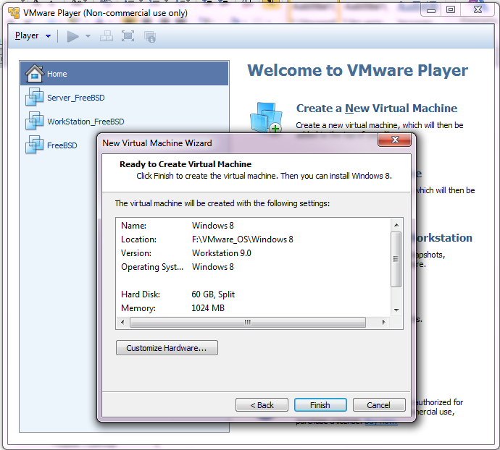Go back with the Back button
The height and width of the screenshot is (450, 500).
[x=262, y=404]
